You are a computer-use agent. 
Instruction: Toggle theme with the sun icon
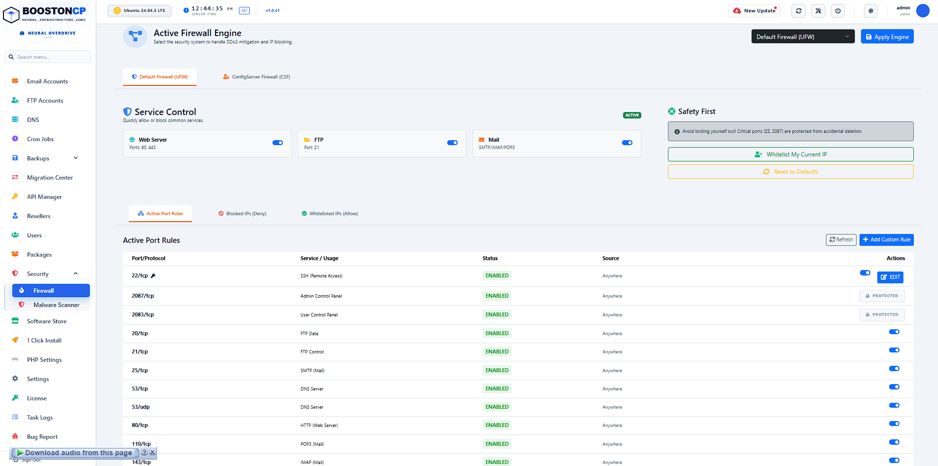click(x=871, y=10)
